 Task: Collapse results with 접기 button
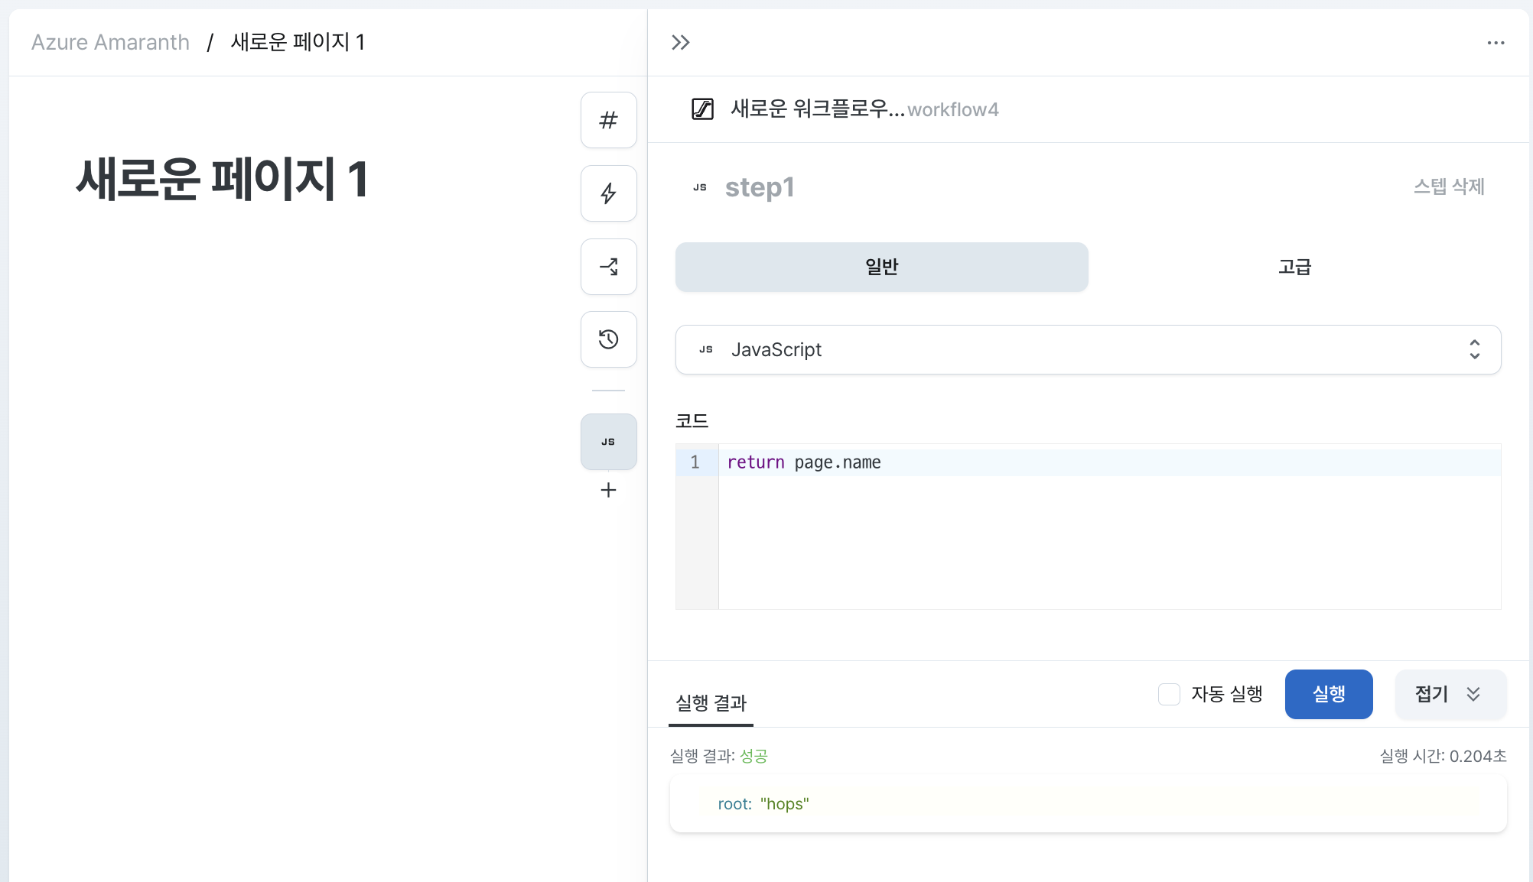click(x=1450, y=694)
